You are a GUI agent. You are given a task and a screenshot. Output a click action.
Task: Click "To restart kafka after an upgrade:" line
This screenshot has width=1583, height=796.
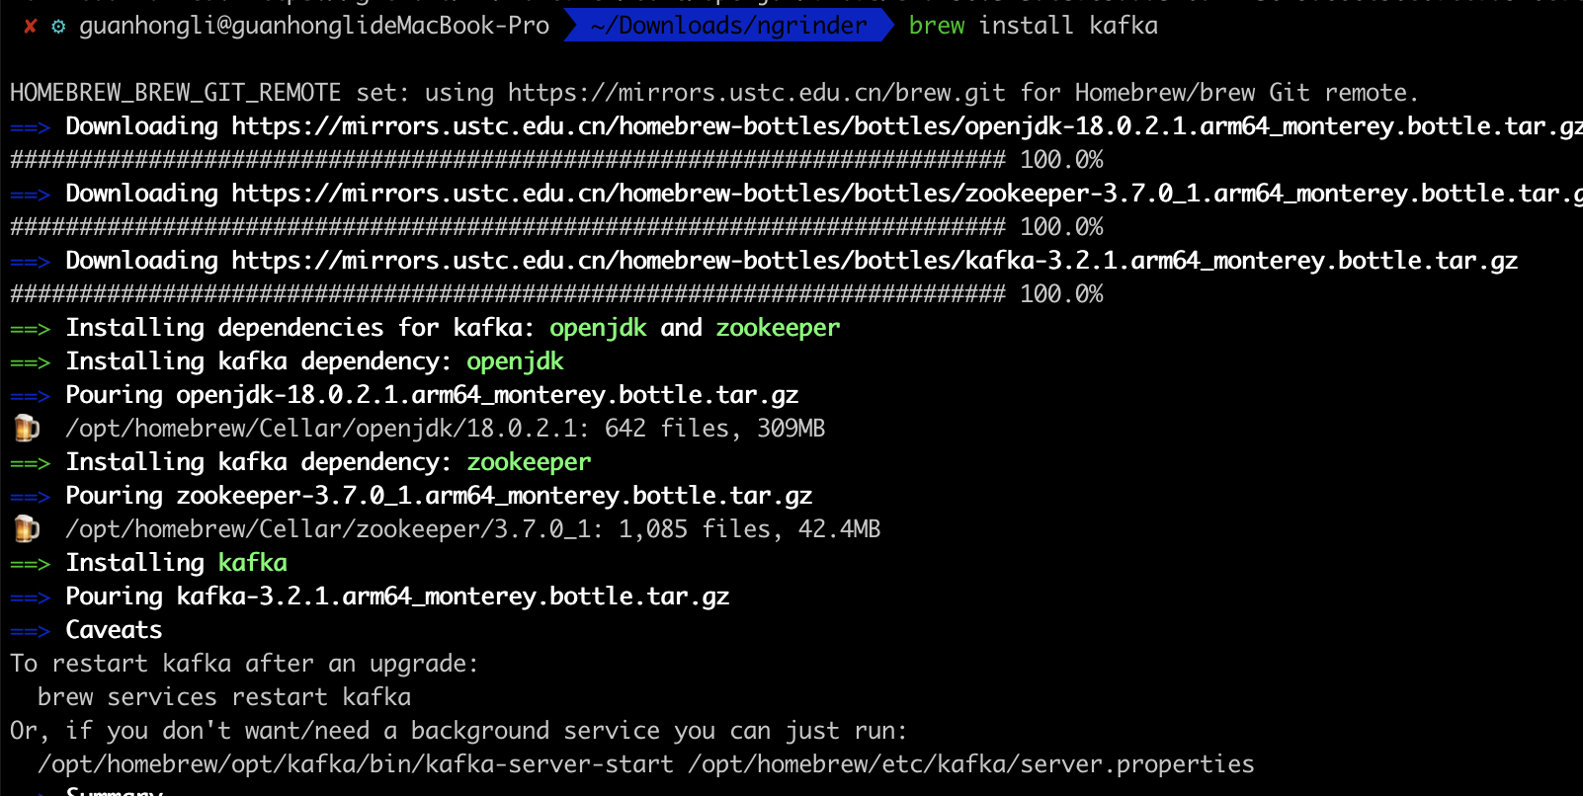244,664
